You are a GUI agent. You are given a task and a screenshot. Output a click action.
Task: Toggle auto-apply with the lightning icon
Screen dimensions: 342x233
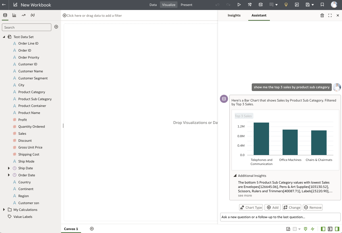click(313, 229)
